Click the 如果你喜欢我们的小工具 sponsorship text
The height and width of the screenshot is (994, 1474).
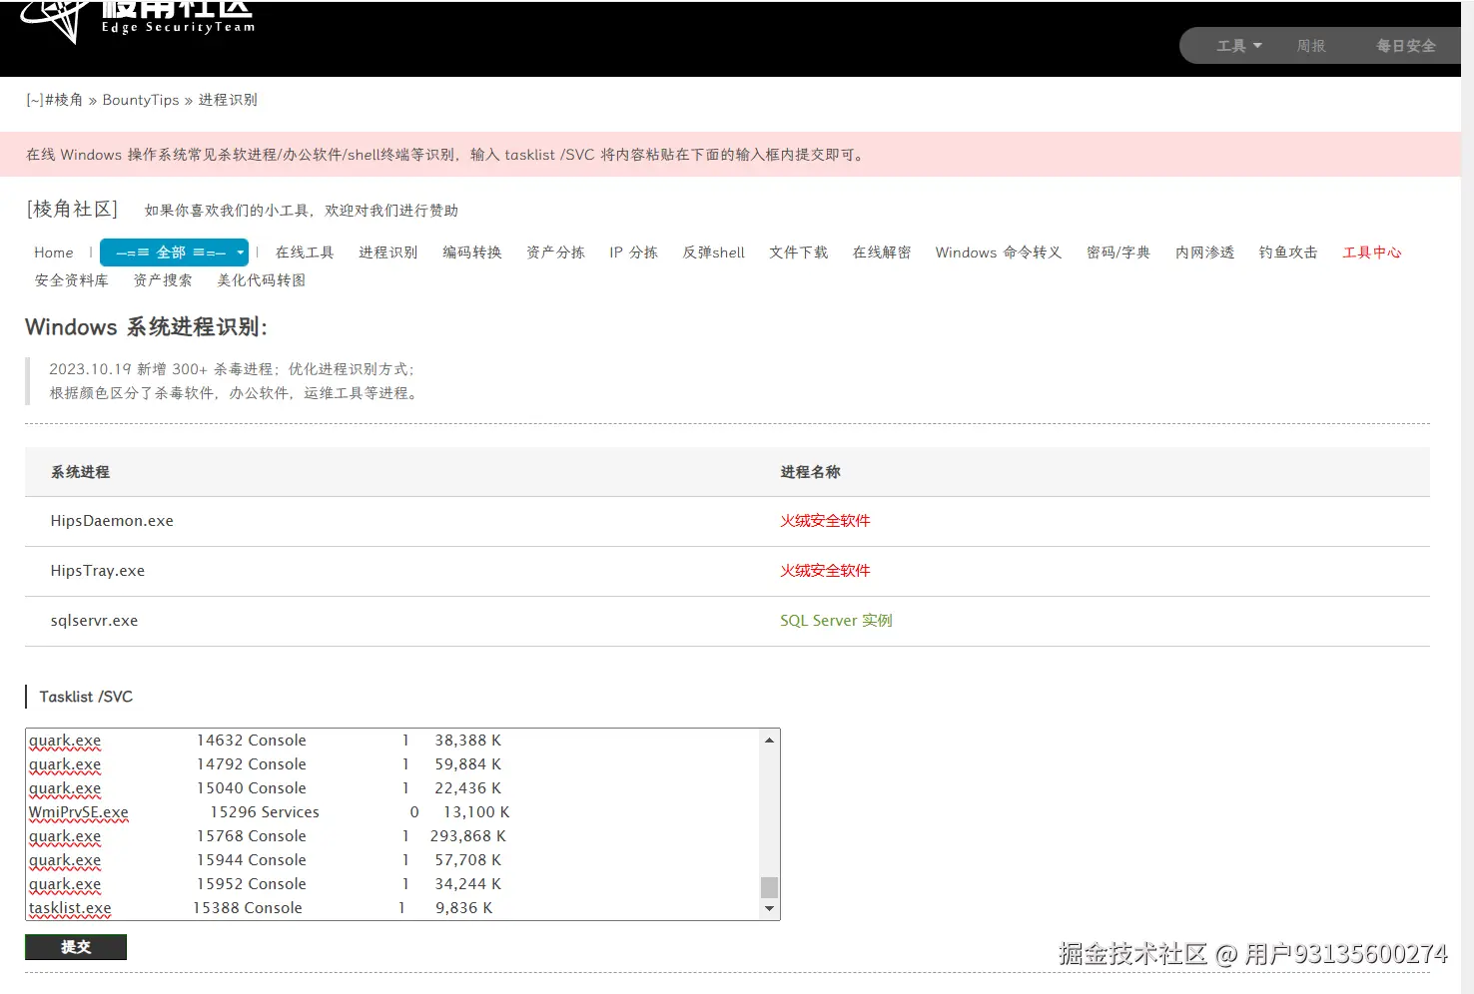click(302, 211)
